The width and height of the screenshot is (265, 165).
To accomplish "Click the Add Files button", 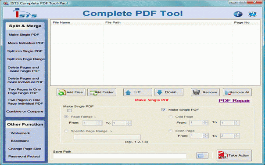I will coord(71,92).
